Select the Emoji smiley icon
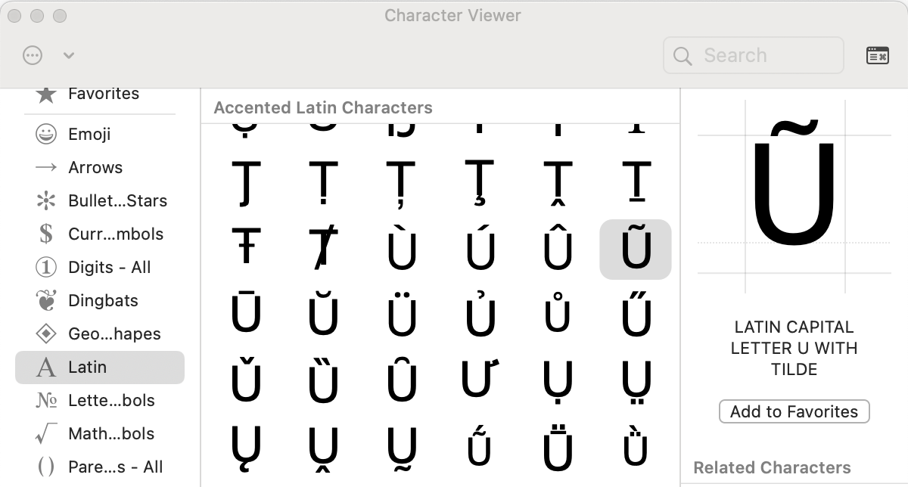908x487 pixels. tap(46, 135)
